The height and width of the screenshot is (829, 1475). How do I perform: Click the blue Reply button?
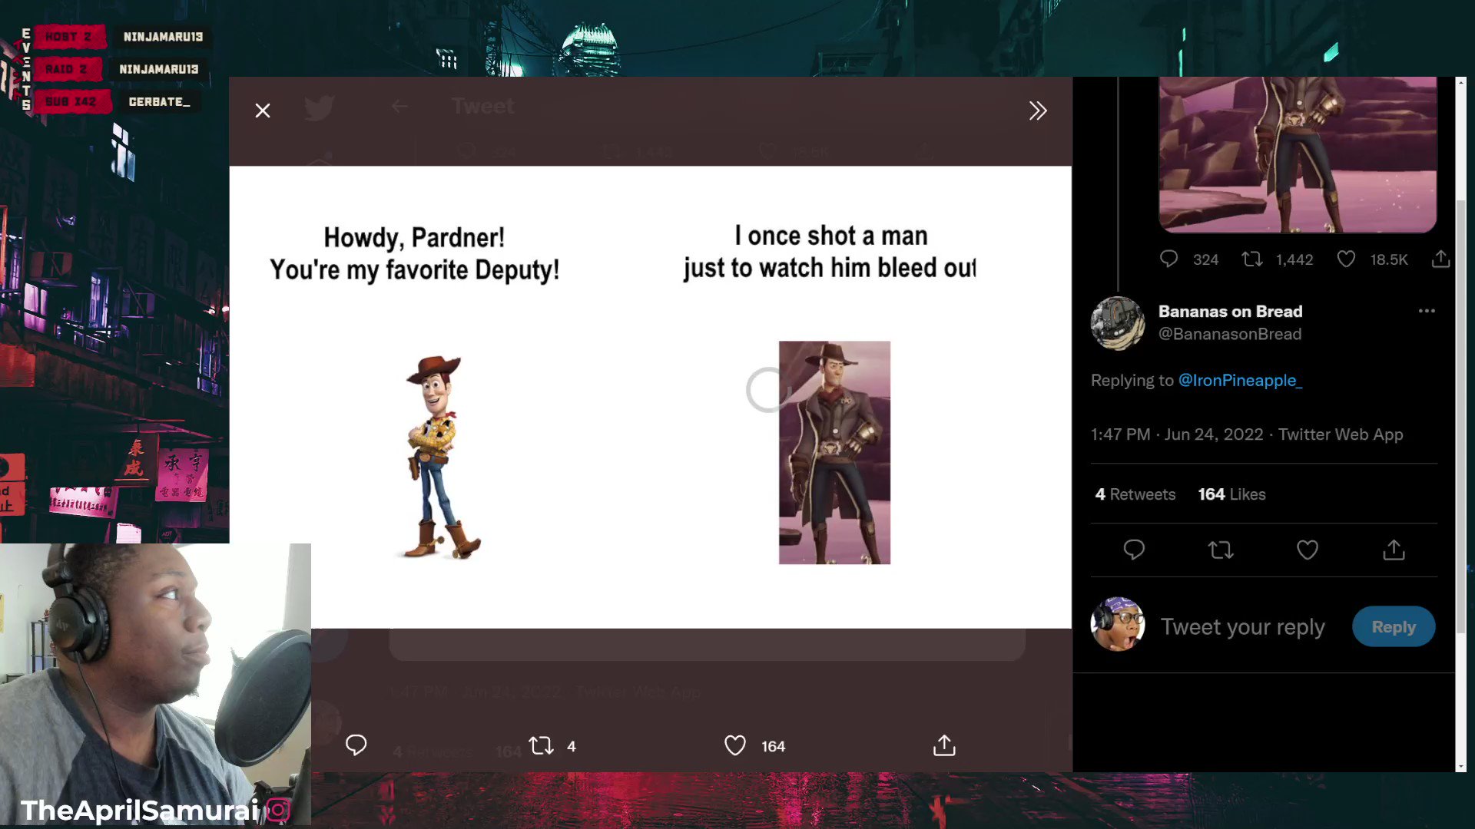[x=1393, y=627]
